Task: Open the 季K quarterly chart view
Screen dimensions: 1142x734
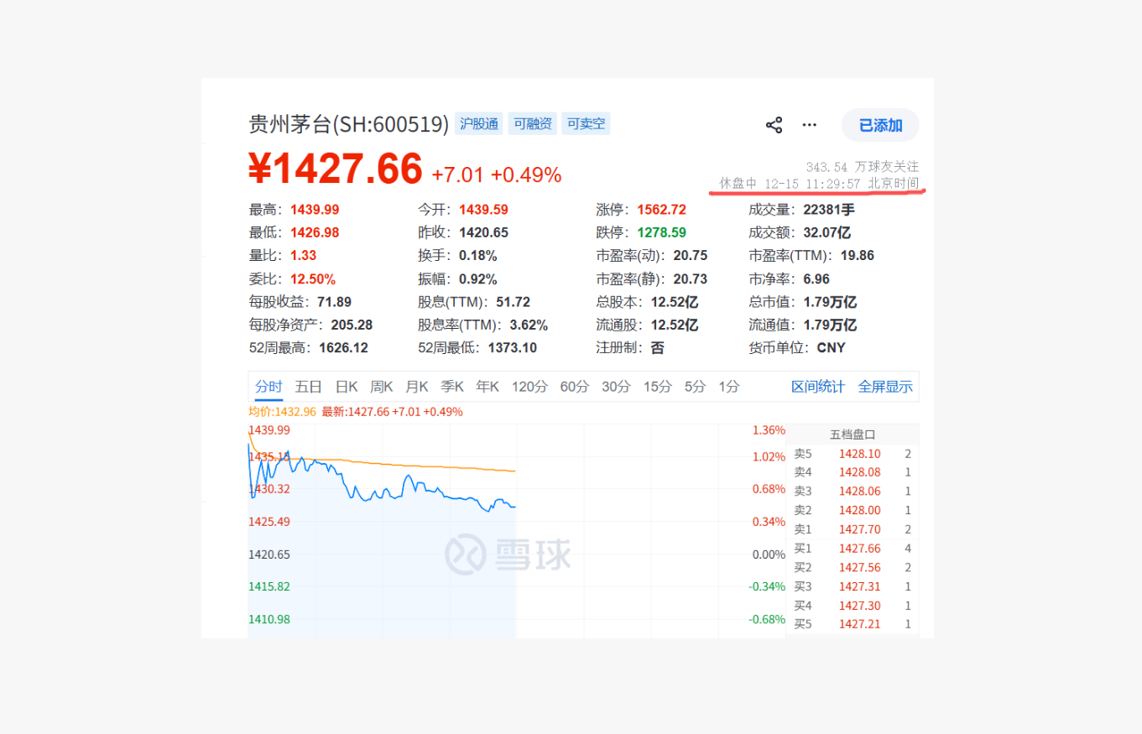Action: tap(451, 386)
